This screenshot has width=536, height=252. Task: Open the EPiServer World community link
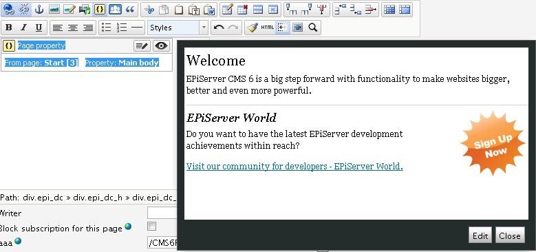[294, 166]
